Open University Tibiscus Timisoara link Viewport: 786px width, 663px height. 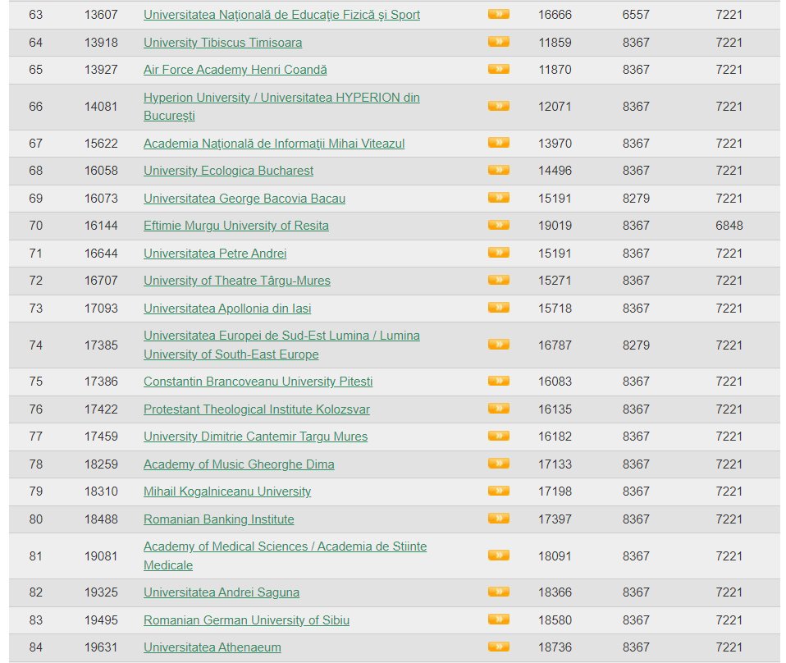222,43
